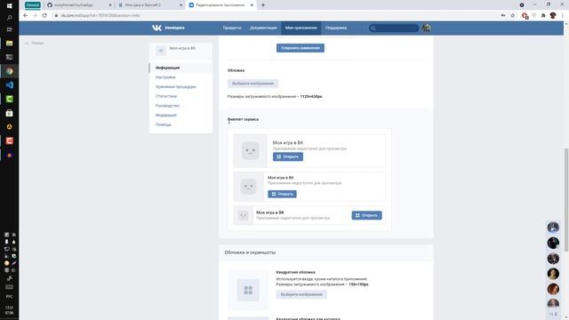
Task: Close the GitHub tab
Action: 110,5
